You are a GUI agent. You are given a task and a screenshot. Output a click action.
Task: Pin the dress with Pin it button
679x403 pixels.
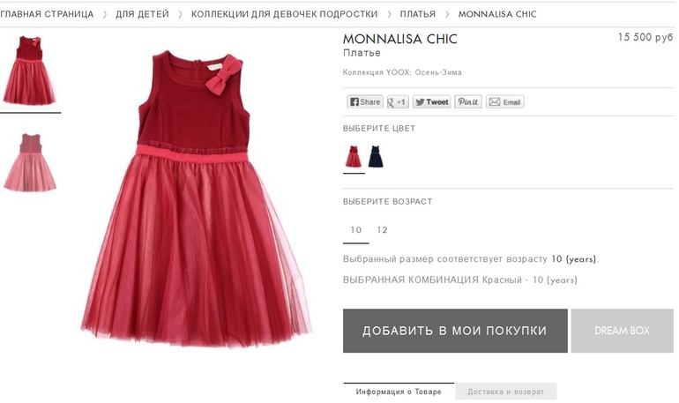467,101
